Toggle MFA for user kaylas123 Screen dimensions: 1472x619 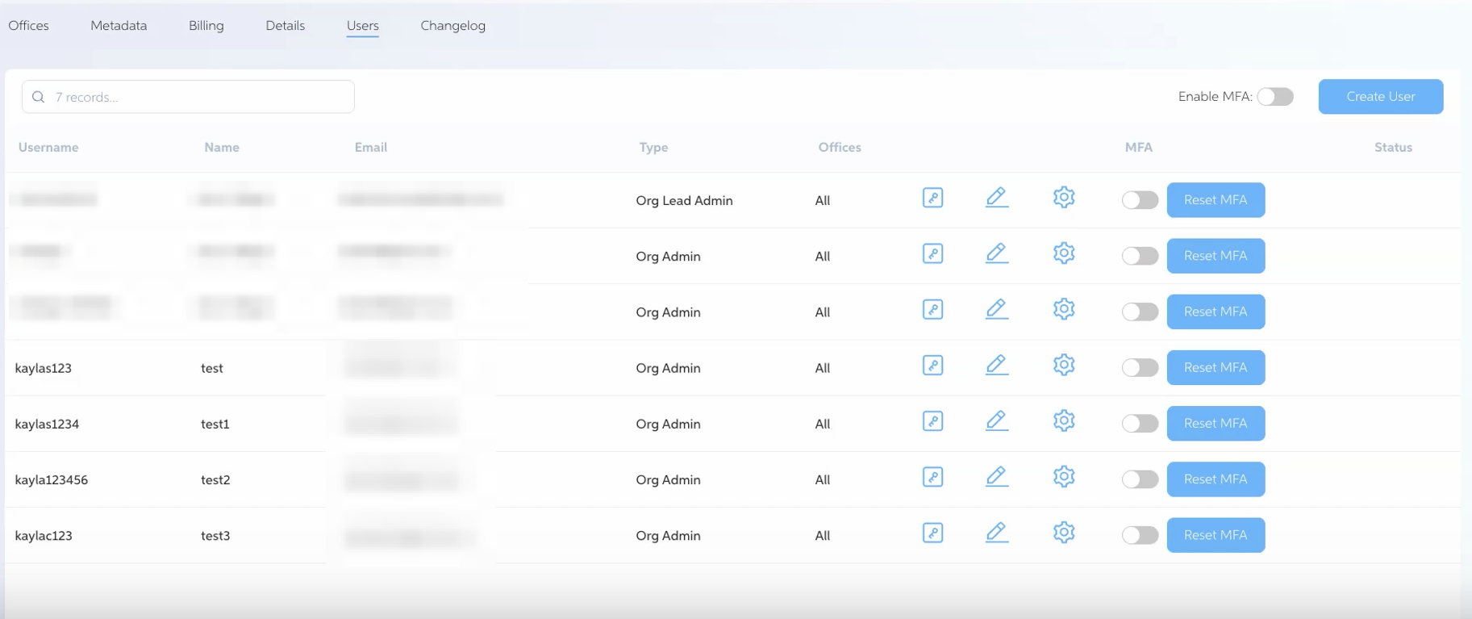click(x=1140, y=368)
